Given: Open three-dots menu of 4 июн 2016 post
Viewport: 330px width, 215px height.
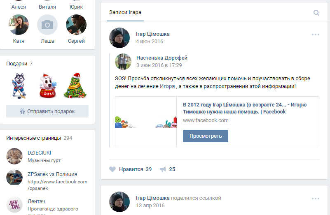Looking at the screenshot, I should pos(316,35).
